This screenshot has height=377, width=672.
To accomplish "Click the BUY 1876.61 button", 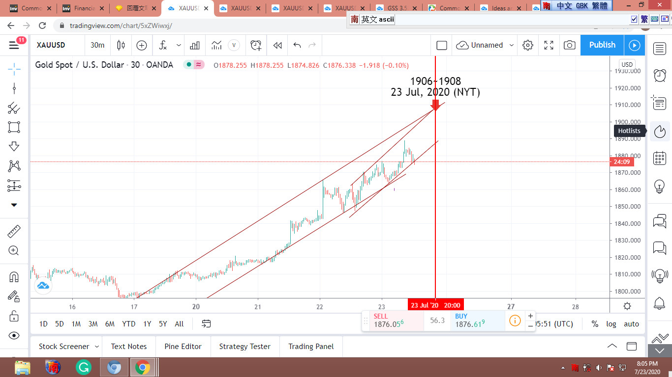I will [x=477, y=321].
